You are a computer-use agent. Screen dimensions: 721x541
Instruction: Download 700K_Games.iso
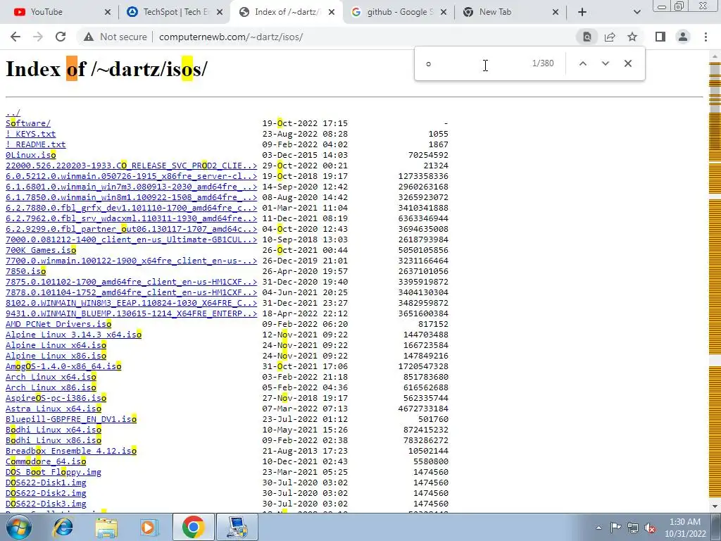point(41,250)
